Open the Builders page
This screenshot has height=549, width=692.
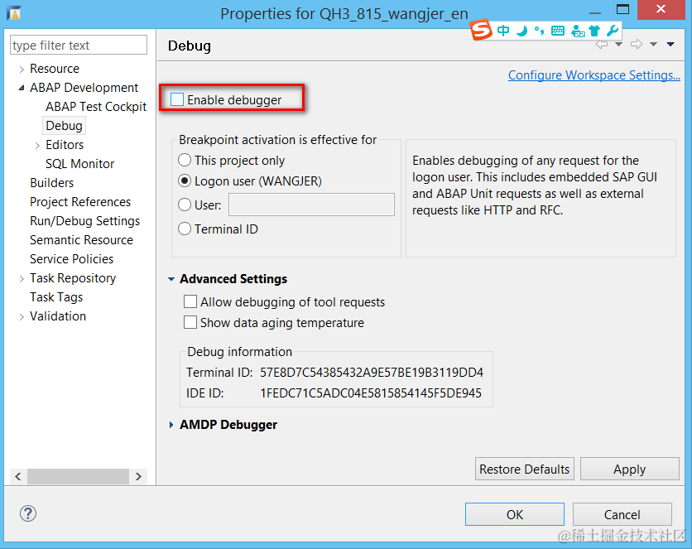[x=51, y=183]
